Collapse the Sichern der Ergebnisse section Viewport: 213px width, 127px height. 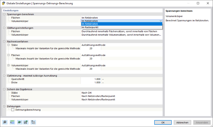tap(4, 89)
